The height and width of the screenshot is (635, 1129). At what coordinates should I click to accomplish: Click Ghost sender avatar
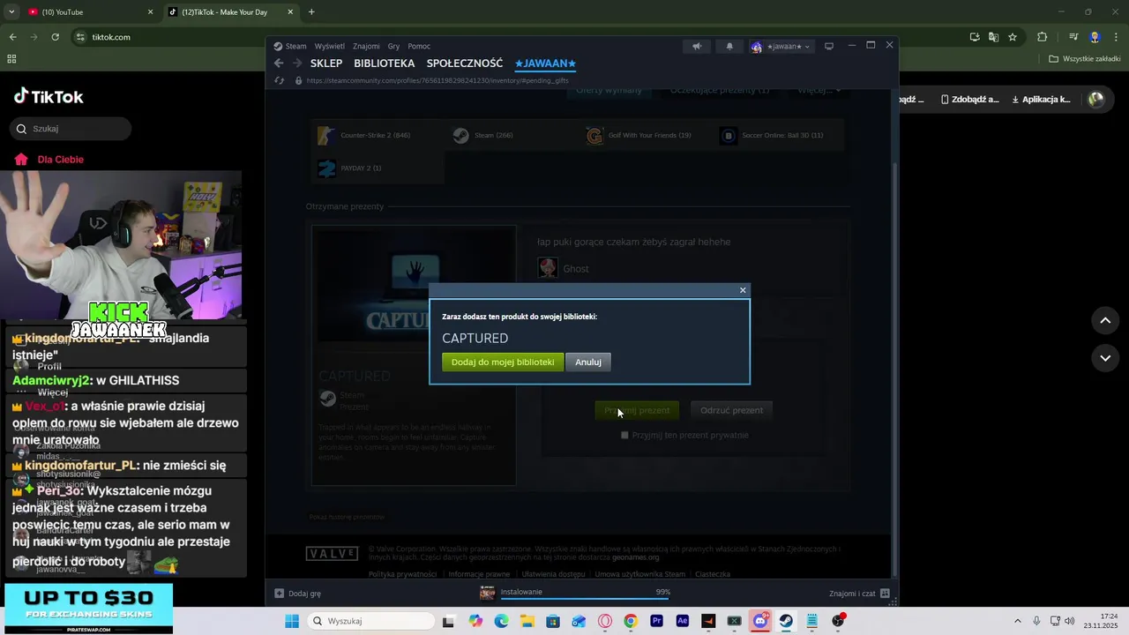coord(548,268)
